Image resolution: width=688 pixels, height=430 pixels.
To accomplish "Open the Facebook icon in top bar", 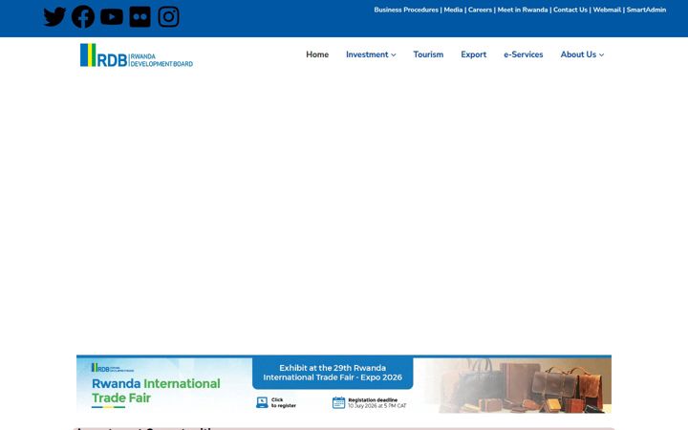I will point(83,17).
